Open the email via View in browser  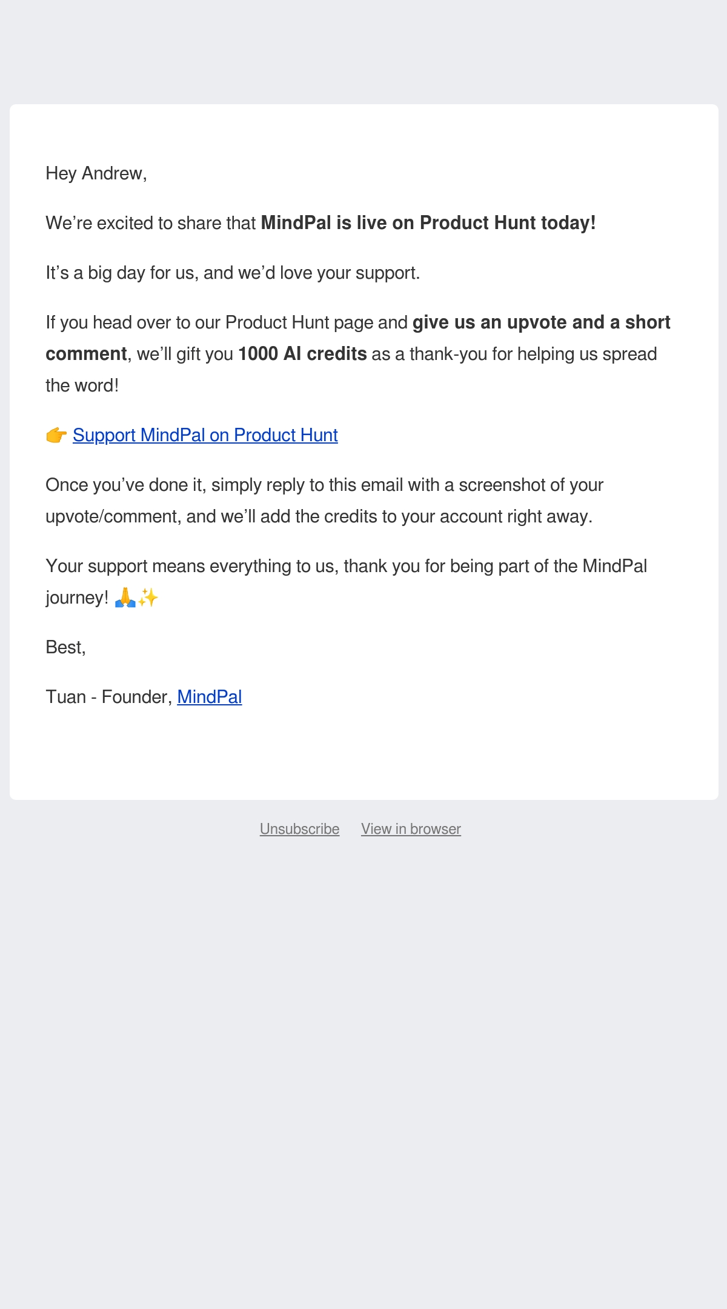[411, 829]
